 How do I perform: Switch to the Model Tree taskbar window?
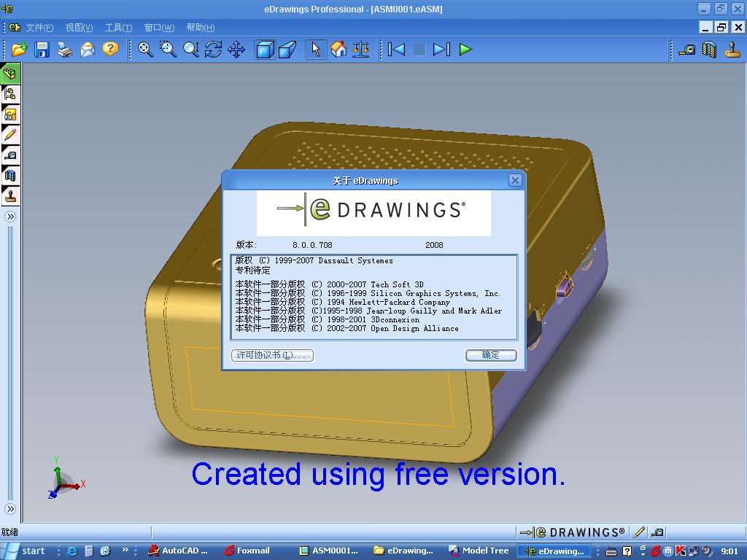tap(479, 551)
